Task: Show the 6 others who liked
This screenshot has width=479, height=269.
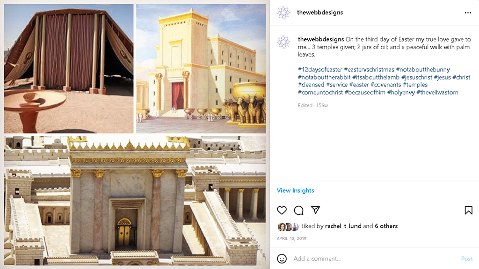Action: 386,226
